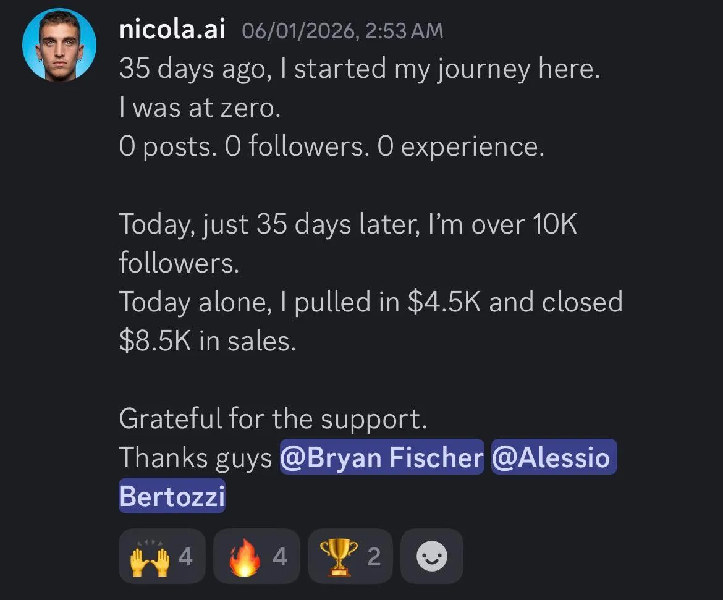Viewport: 723px width, 600px height.
Task: Toggle the trophy emoji reaction
Action: click(349, 557)
